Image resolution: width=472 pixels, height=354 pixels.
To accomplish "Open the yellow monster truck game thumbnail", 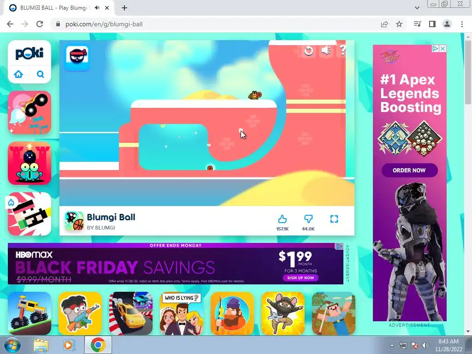I will tap(29, 313).
